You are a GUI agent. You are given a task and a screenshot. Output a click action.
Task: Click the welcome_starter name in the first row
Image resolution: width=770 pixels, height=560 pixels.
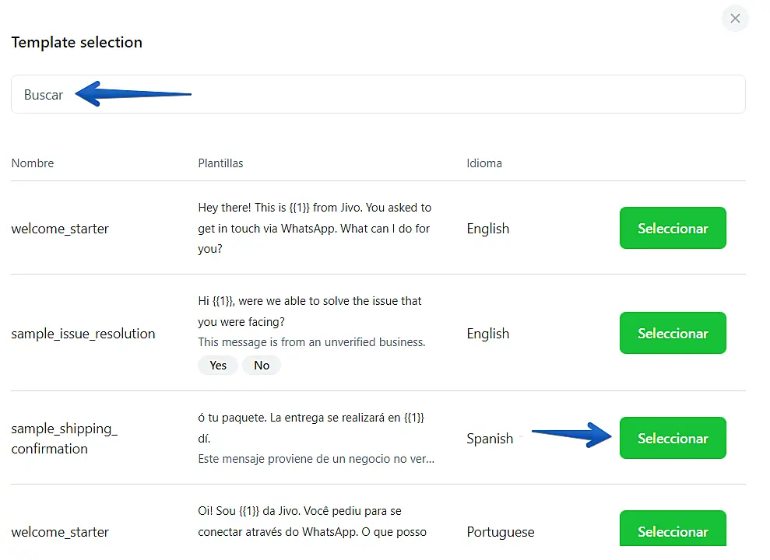click(x=60, y=229)
